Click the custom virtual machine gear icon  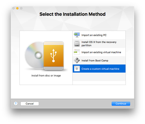point(77,69)
